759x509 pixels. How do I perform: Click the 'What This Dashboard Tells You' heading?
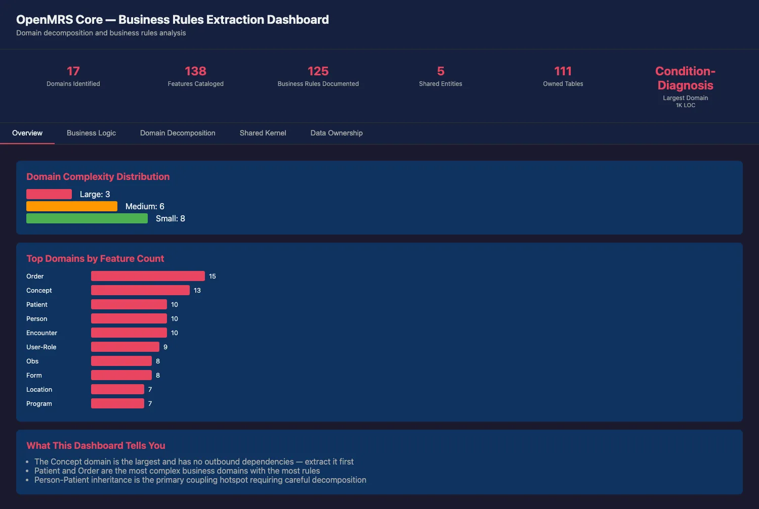coord(96,445)
